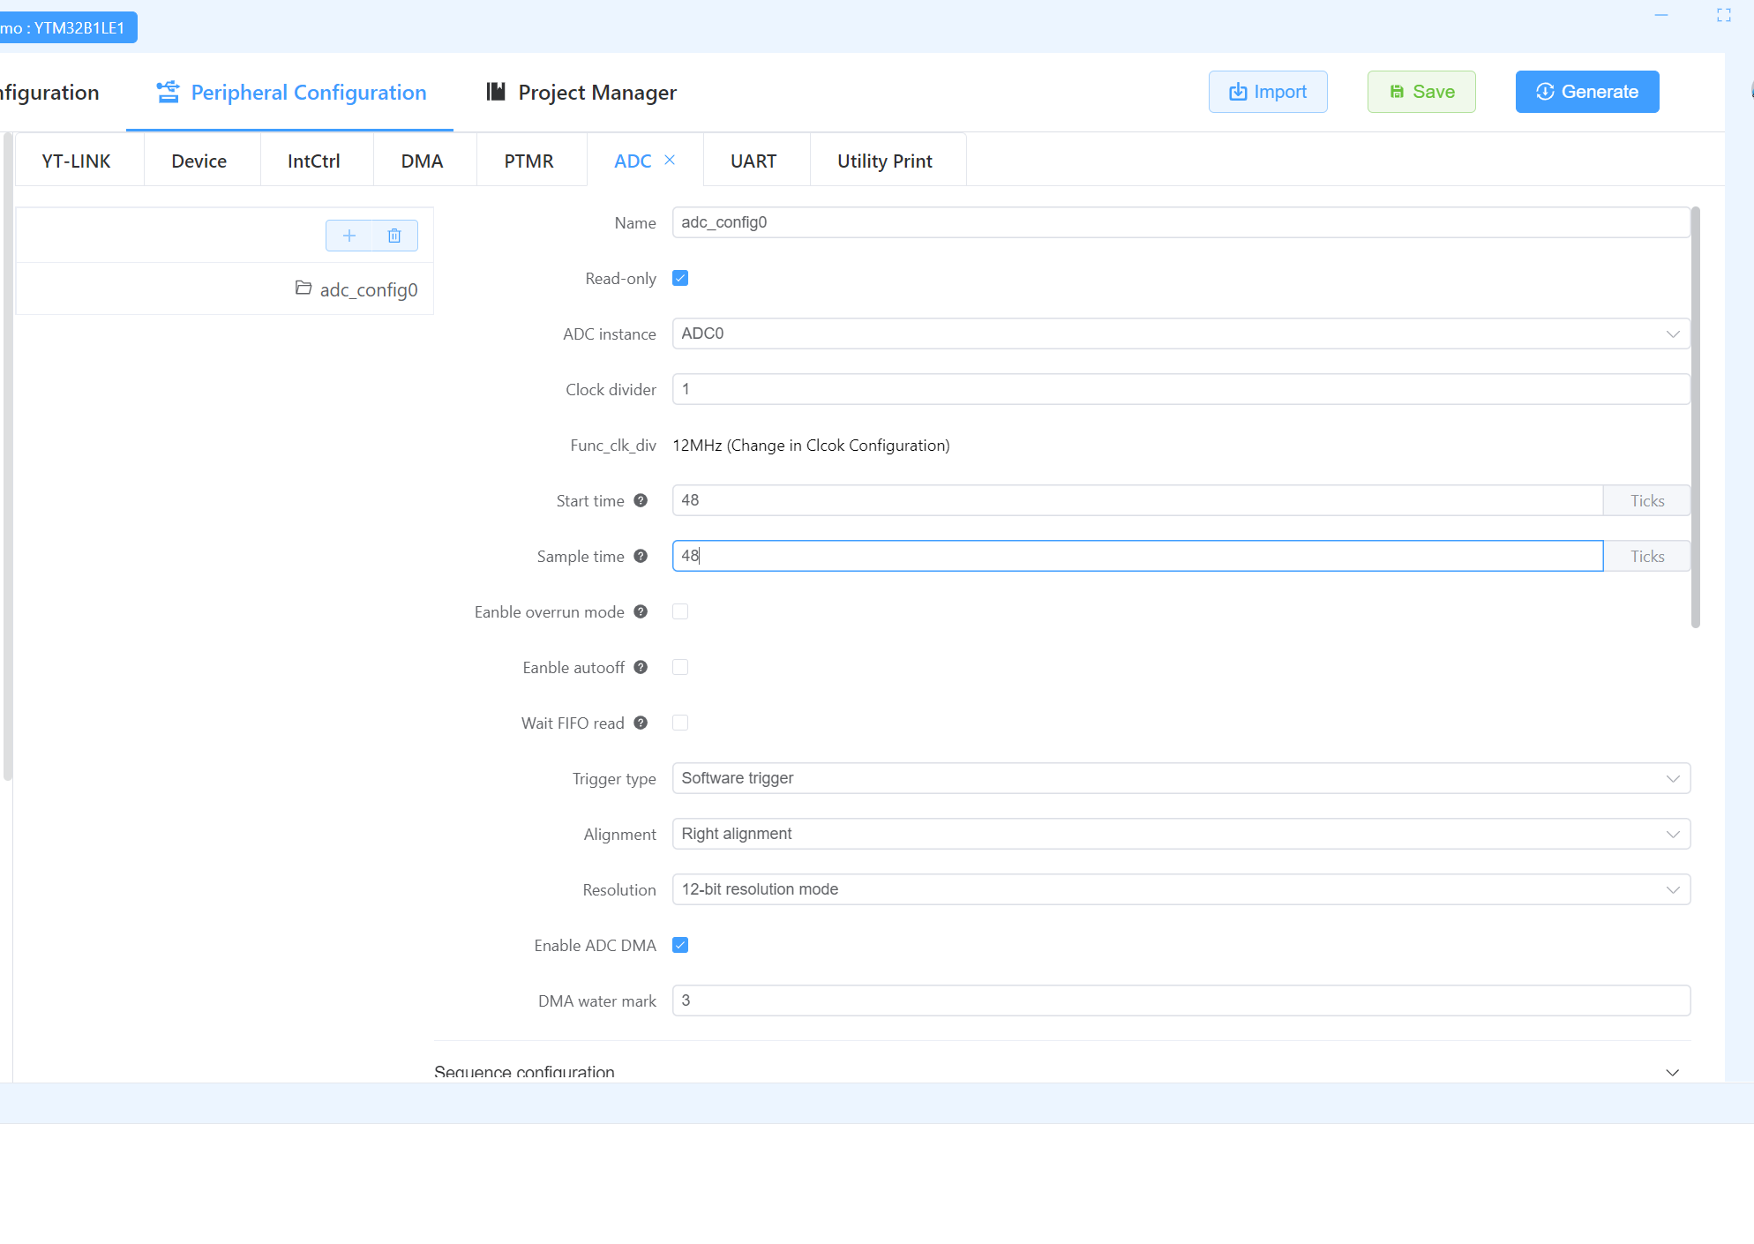Open the ADC instance dropdown

1181,333
